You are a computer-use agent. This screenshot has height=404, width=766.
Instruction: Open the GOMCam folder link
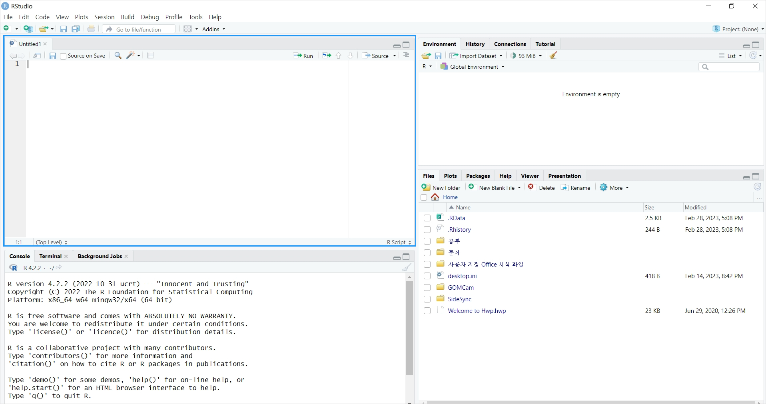tap(461, 288)
